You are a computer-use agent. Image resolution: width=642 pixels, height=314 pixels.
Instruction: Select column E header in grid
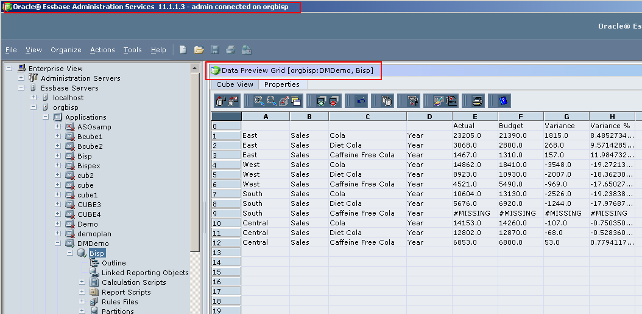(x=475, y=117)
